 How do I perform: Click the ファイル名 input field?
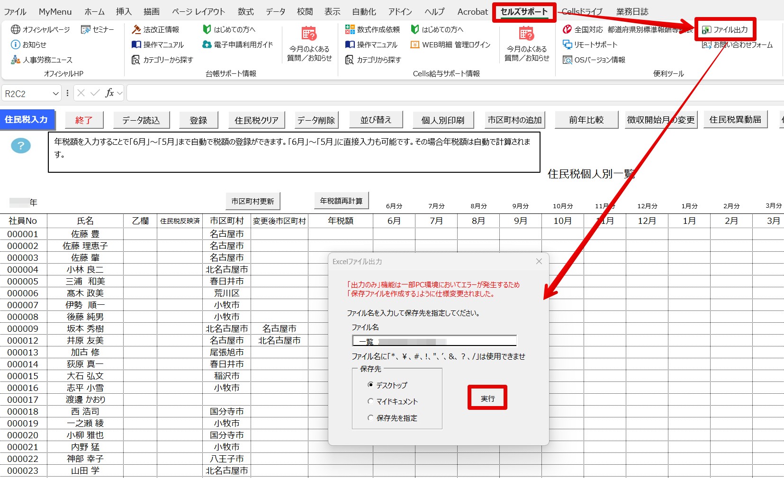pyautogui.click(x=434, y=341)
